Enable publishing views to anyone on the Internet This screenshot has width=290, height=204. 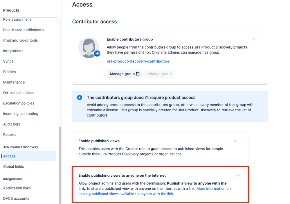tap(237, 175)
